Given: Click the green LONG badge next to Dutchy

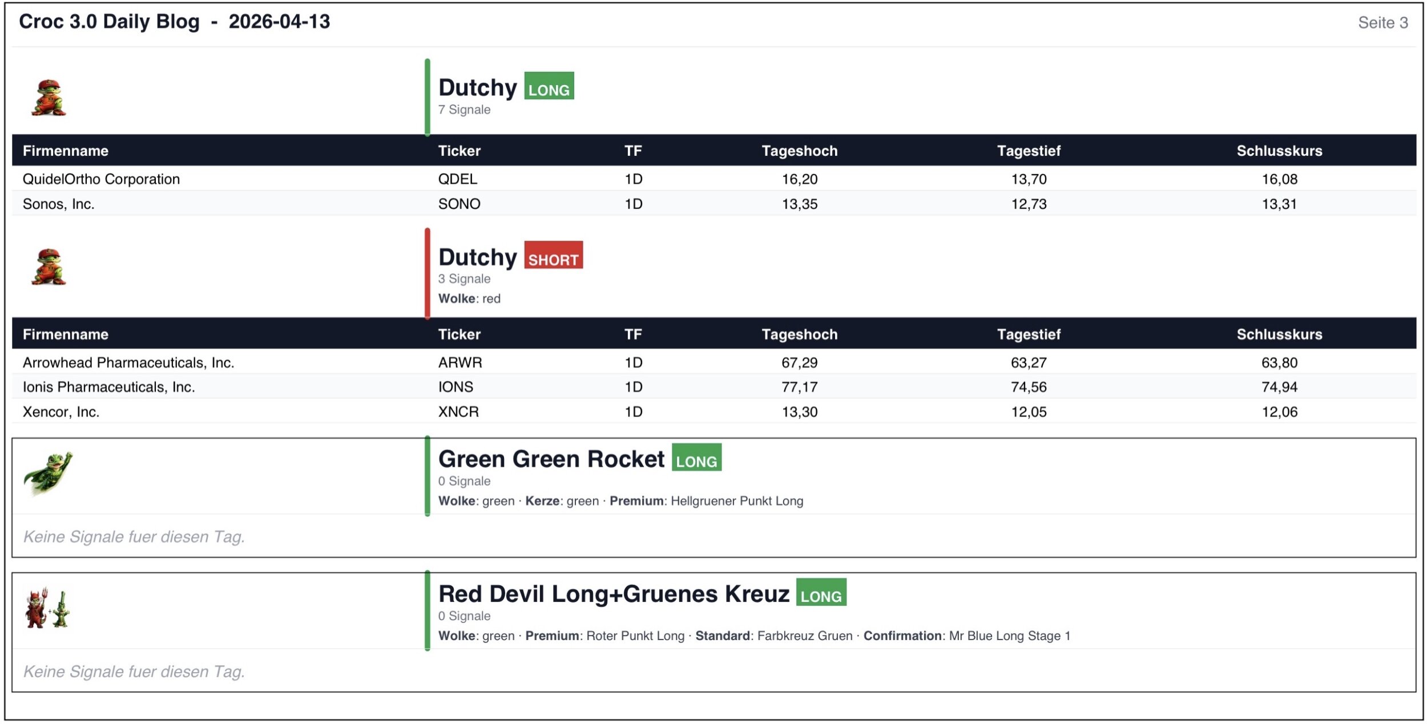Looking at the screenshot, I should pos(549,86).
